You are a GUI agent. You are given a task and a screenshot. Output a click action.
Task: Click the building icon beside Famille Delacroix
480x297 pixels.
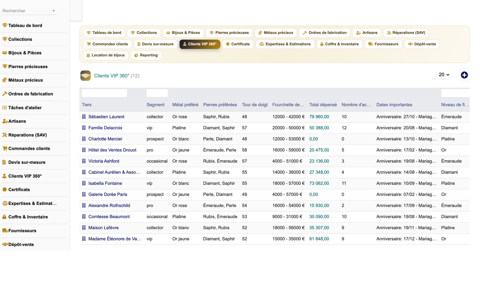(84, 128)
